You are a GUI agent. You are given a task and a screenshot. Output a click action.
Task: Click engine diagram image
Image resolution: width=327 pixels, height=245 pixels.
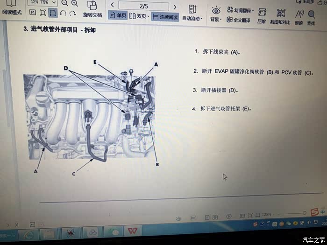(89, 117)
